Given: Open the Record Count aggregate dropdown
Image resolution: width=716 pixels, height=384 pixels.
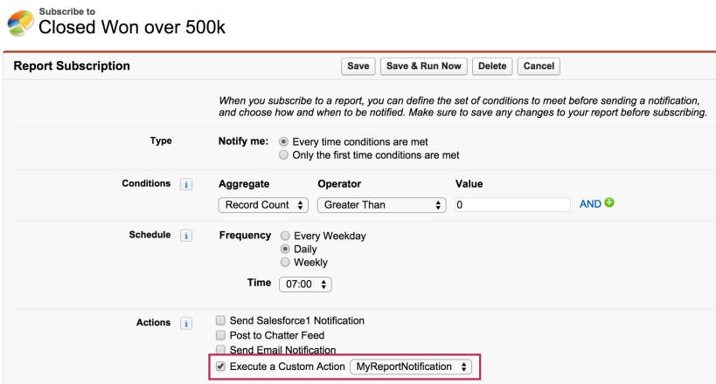Looking at the screenshot, I should pos(263,205).
